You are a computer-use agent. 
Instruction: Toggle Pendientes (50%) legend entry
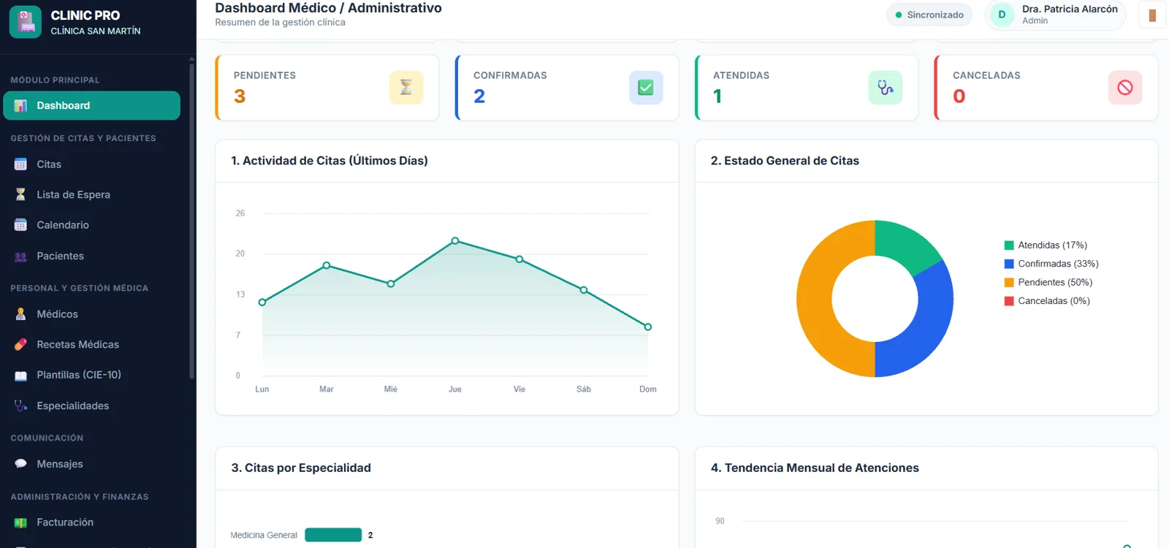coord(1048,282)
